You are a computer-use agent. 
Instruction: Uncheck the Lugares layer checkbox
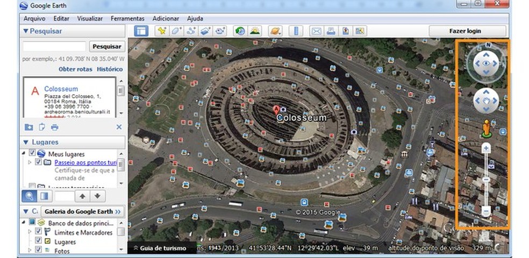39,240
